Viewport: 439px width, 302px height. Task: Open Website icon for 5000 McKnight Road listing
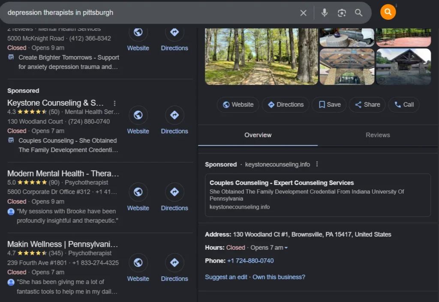(138, 33)
